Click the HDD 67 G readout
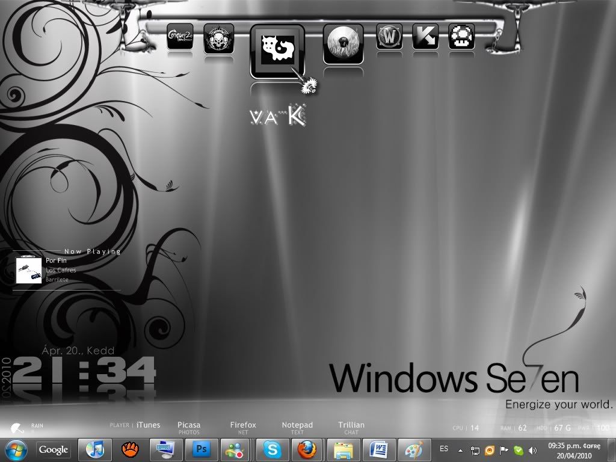Screen dimensions: 616x462 (x=553, y=428)
